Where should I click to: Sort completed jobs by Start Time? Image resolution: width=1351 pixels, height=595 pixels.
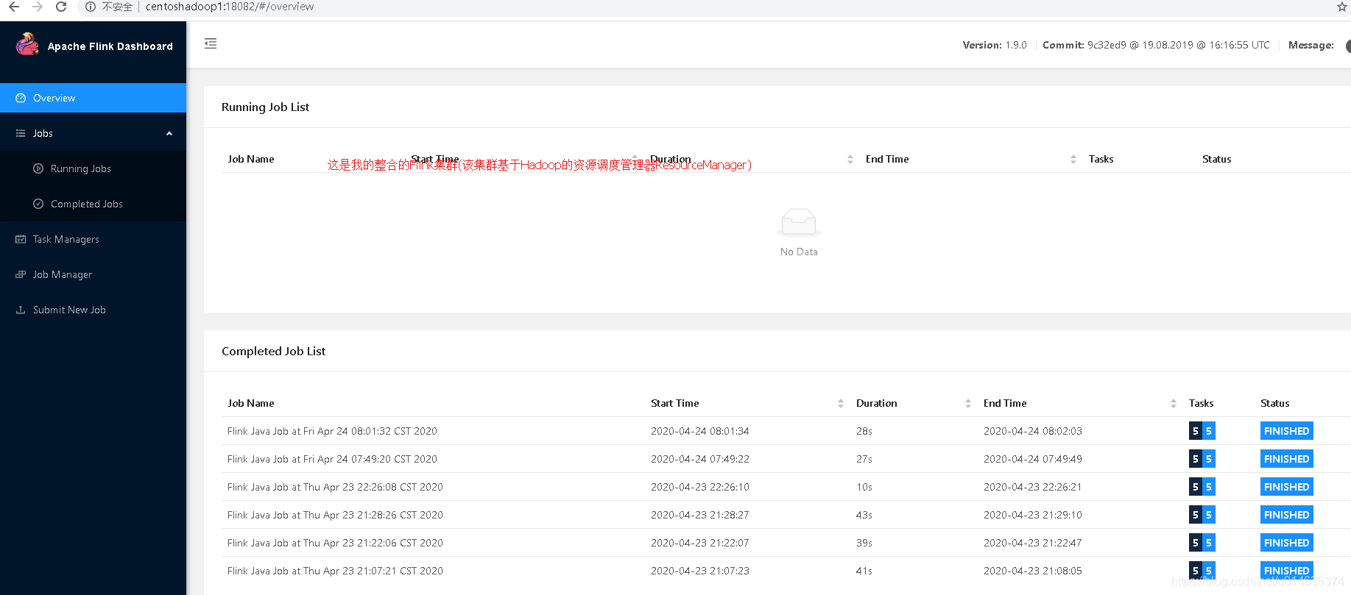point(841,403)
